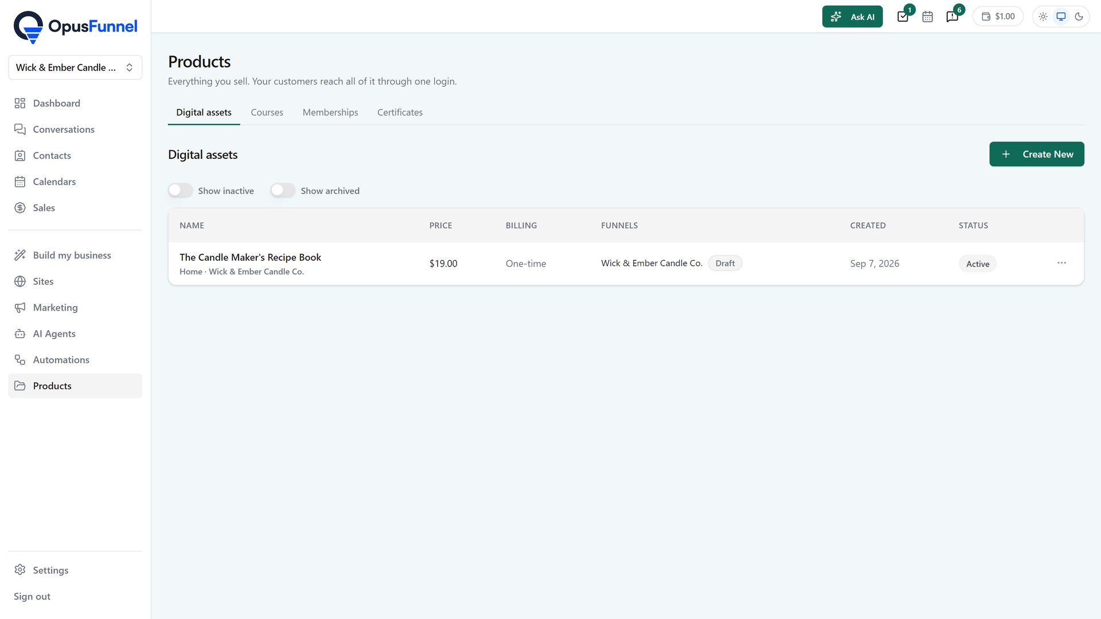Select Products in sidebar
The image size is (1101, 619).
tap(75, 386)
